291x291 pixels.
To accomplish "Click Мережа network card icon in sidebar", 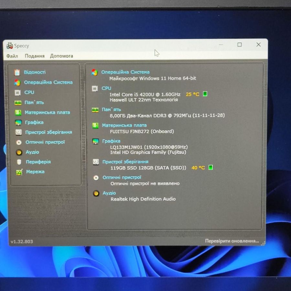I will [x=19, y=172].
